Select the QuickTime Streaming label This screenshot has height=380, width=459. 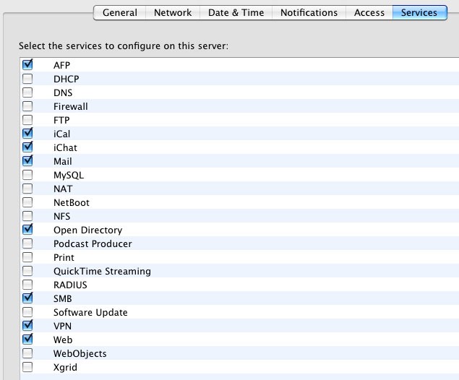point(102,272)
